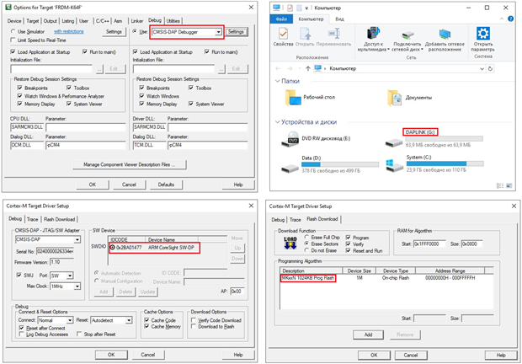Viewport: 522px width, 364px height.
Task: Switch to Target tab in Options
Action: click(x=33, y=21)
